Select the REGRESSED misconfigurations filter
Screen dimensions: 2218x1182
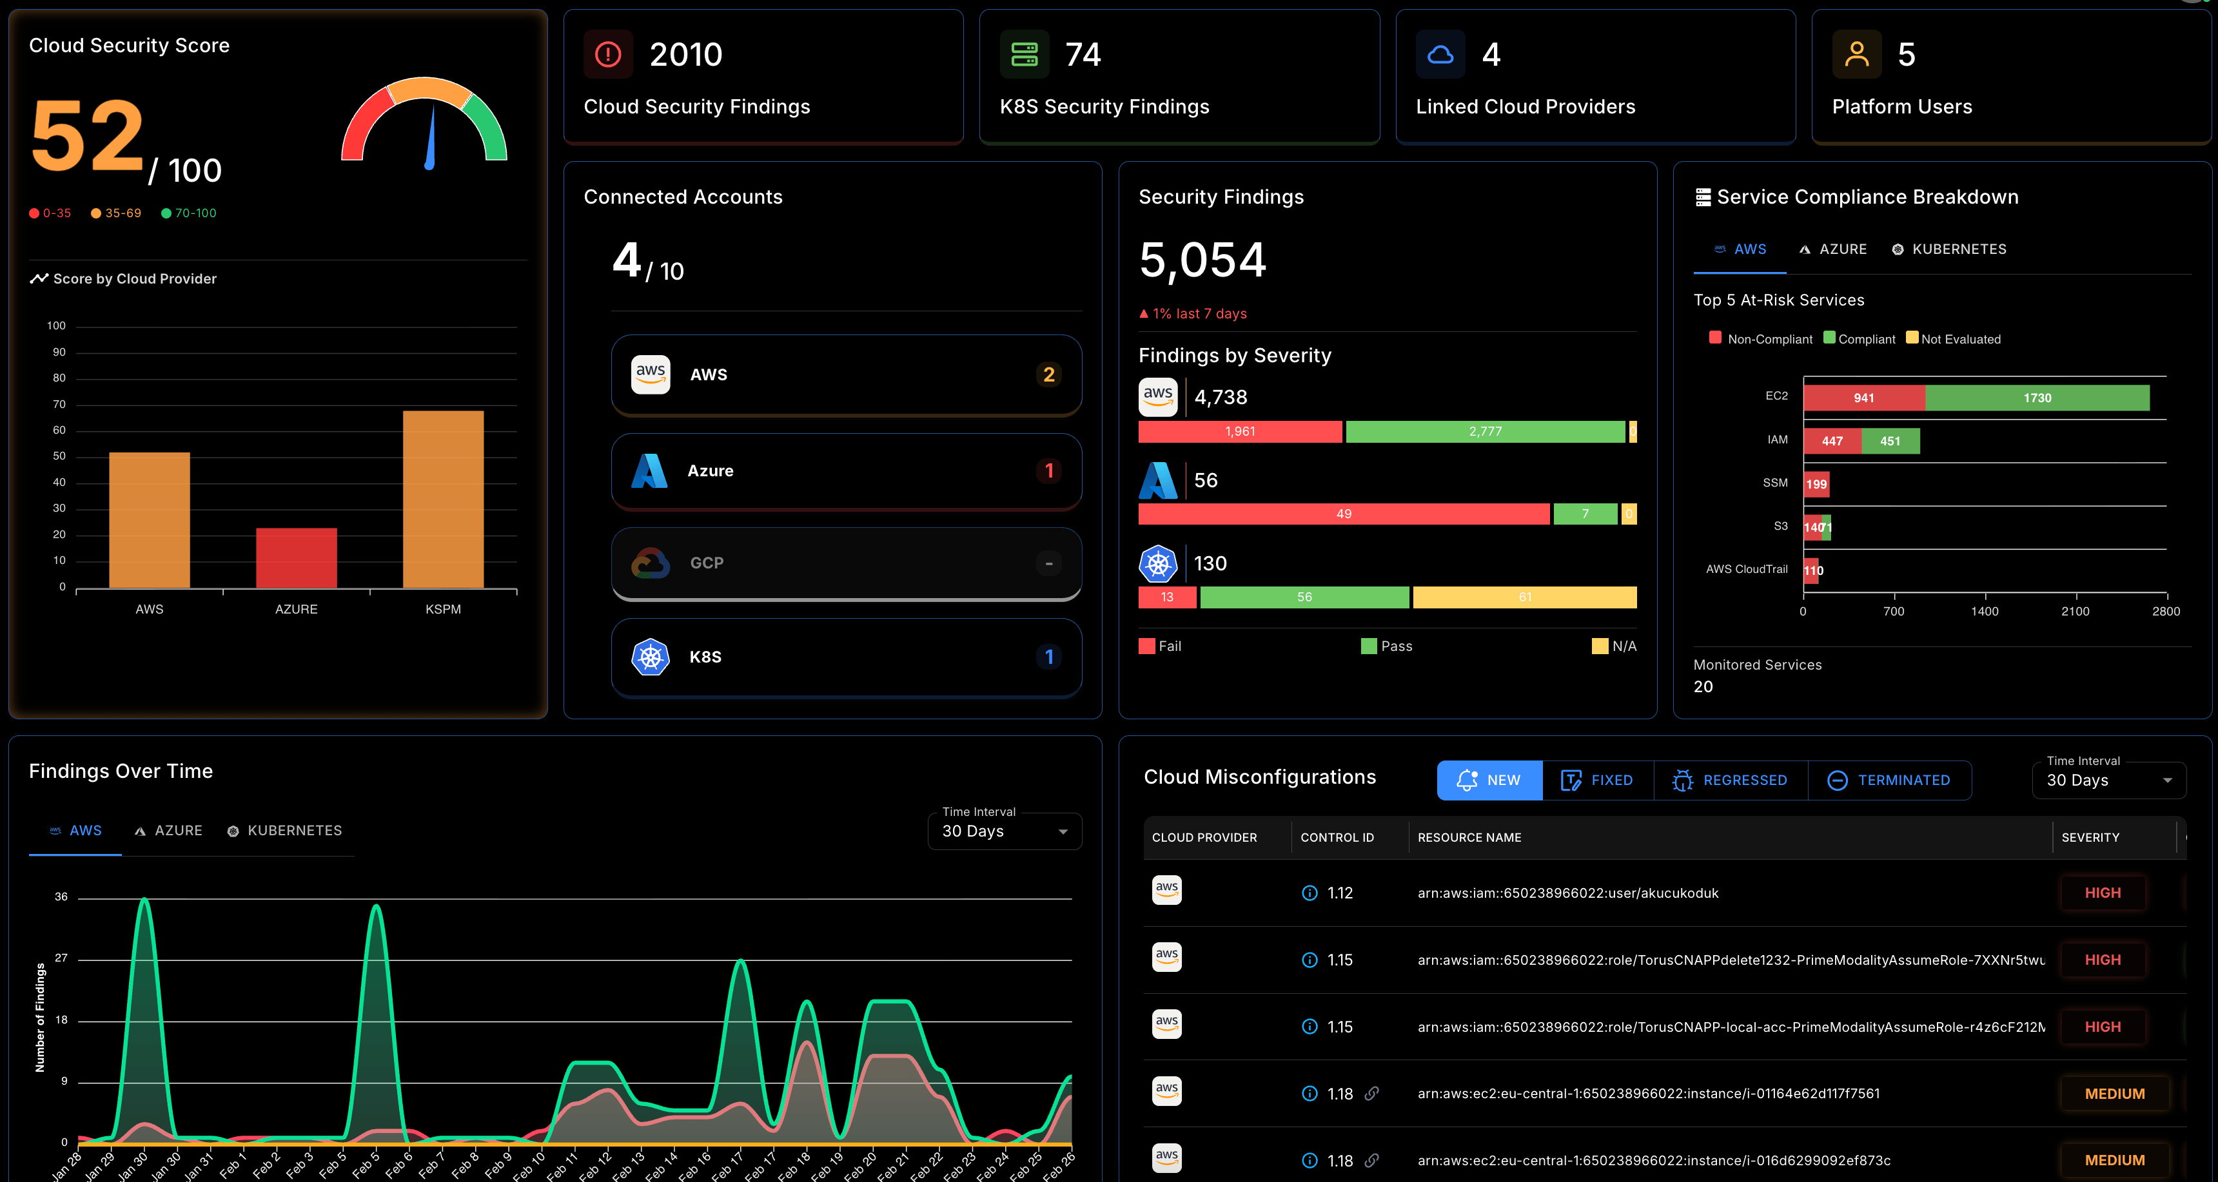click(1731, 780)
